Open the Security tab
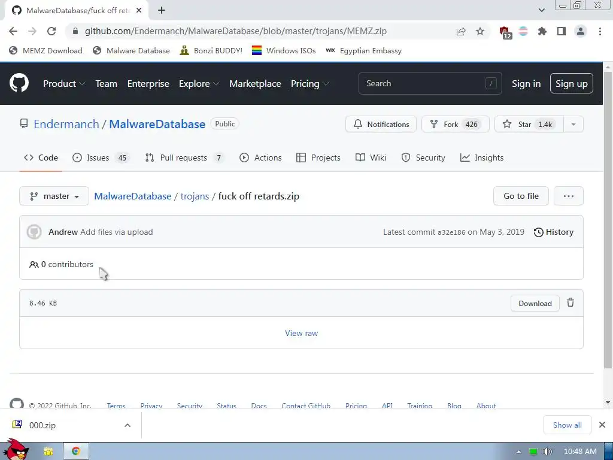 pos(423,158)
